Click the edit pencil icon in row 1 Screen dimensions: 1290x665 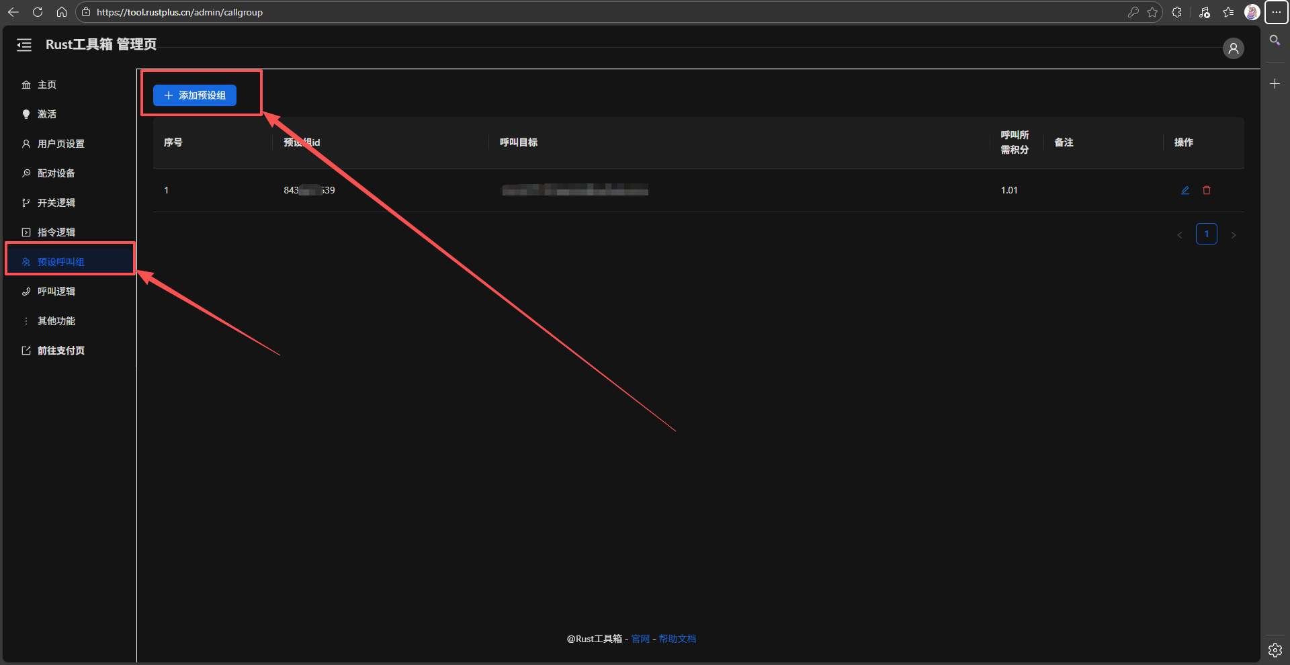1185,190
